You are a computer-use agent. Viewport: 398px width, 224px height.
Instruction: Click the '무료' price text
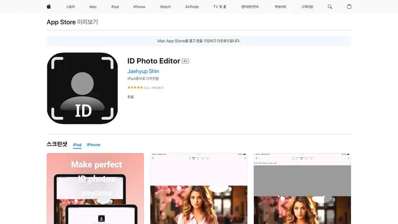tap(131, 97)
